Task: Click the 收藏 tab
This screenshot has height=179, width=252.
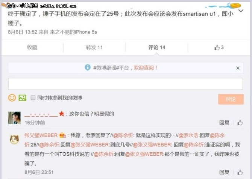Action: point(32,48)
